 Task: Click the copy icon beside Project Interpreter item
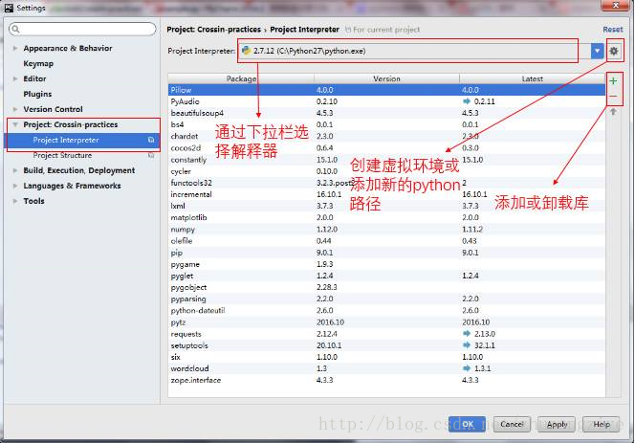click(x=151, y=140)
